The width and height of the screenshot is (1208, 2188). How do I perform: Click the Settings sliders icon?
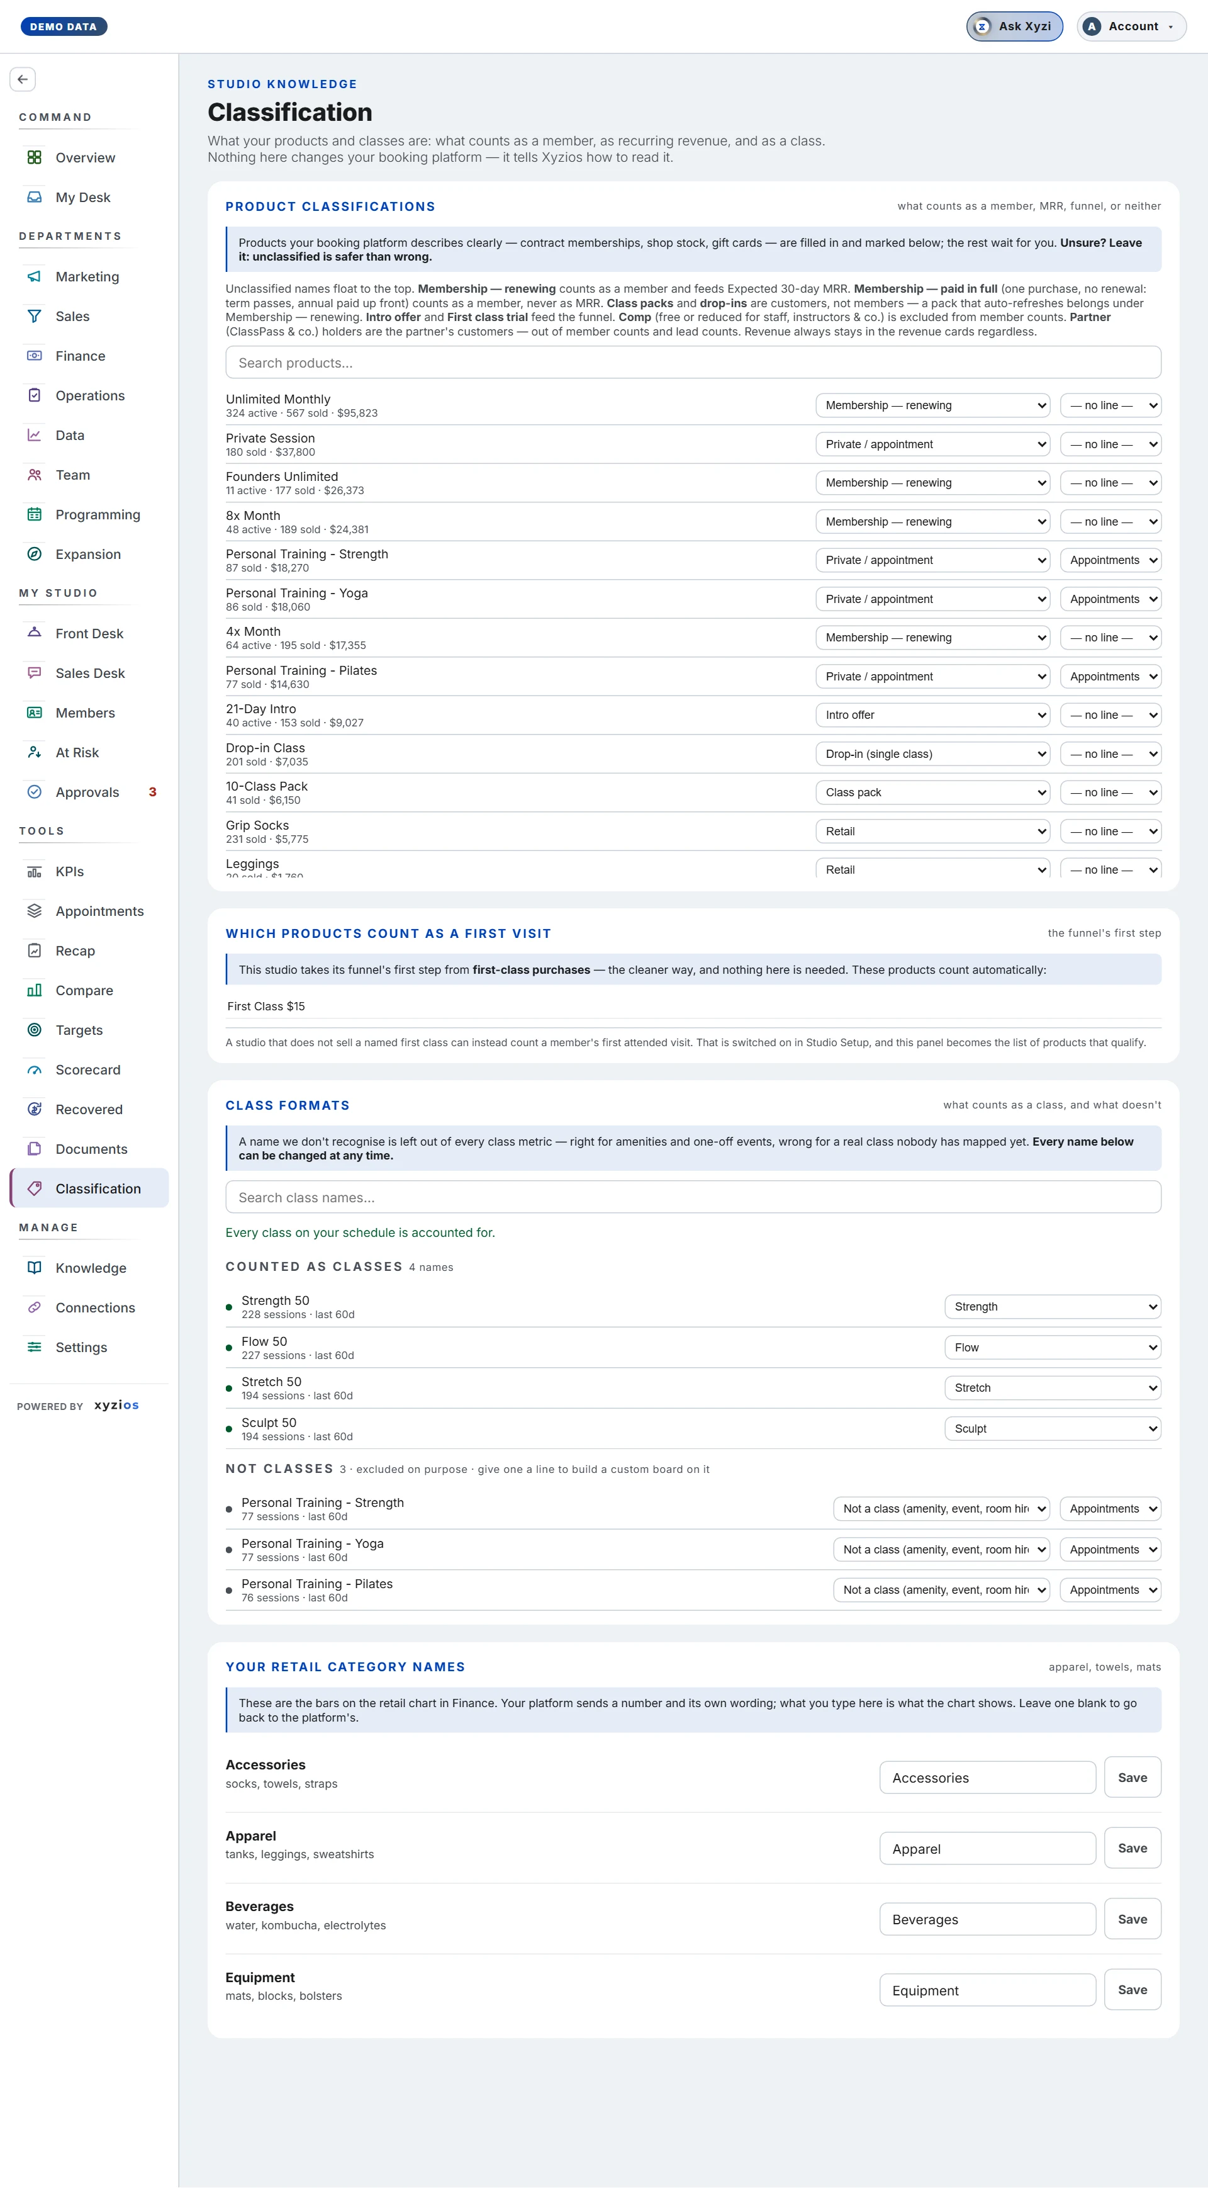pos(34,1346)
